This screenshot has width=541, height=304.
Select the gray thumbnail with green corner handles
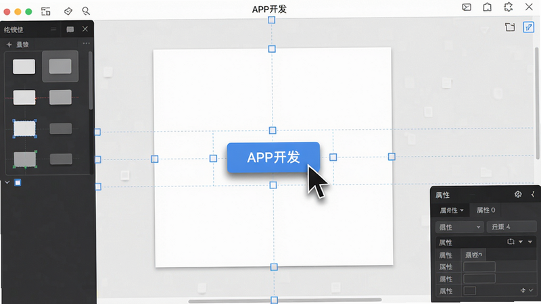25,159
